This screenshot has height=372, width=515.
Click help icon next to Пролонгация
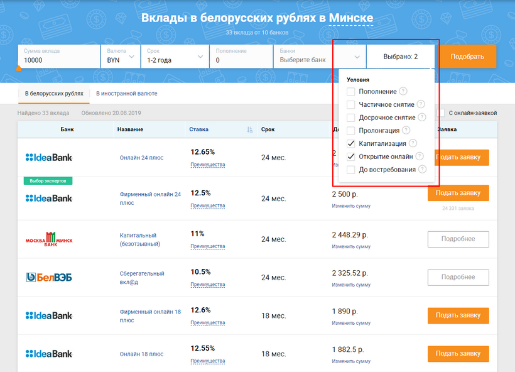406,131
